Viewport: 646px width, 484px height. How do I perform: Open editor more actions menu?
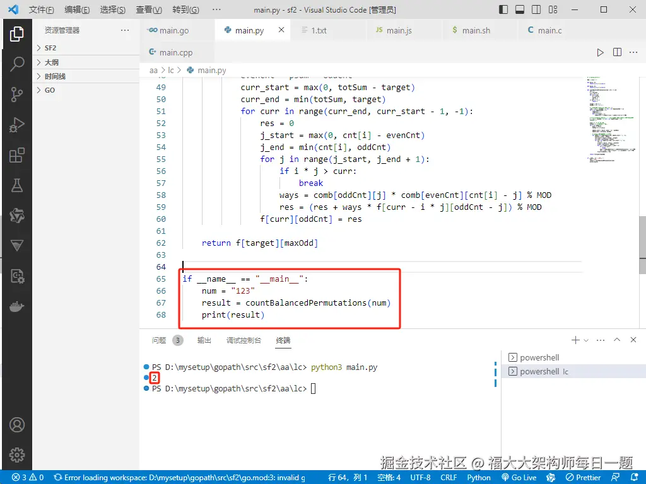point(633,52)
